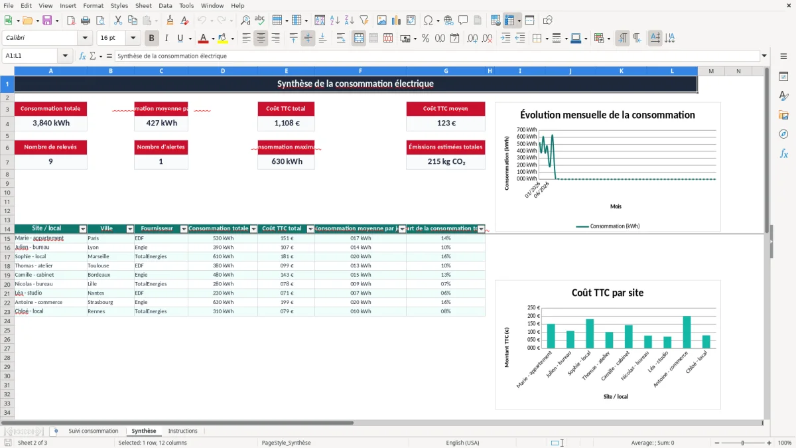The image size is (796, 448).
Task: Toggle Bold formatting
Action: pos(152,38)
